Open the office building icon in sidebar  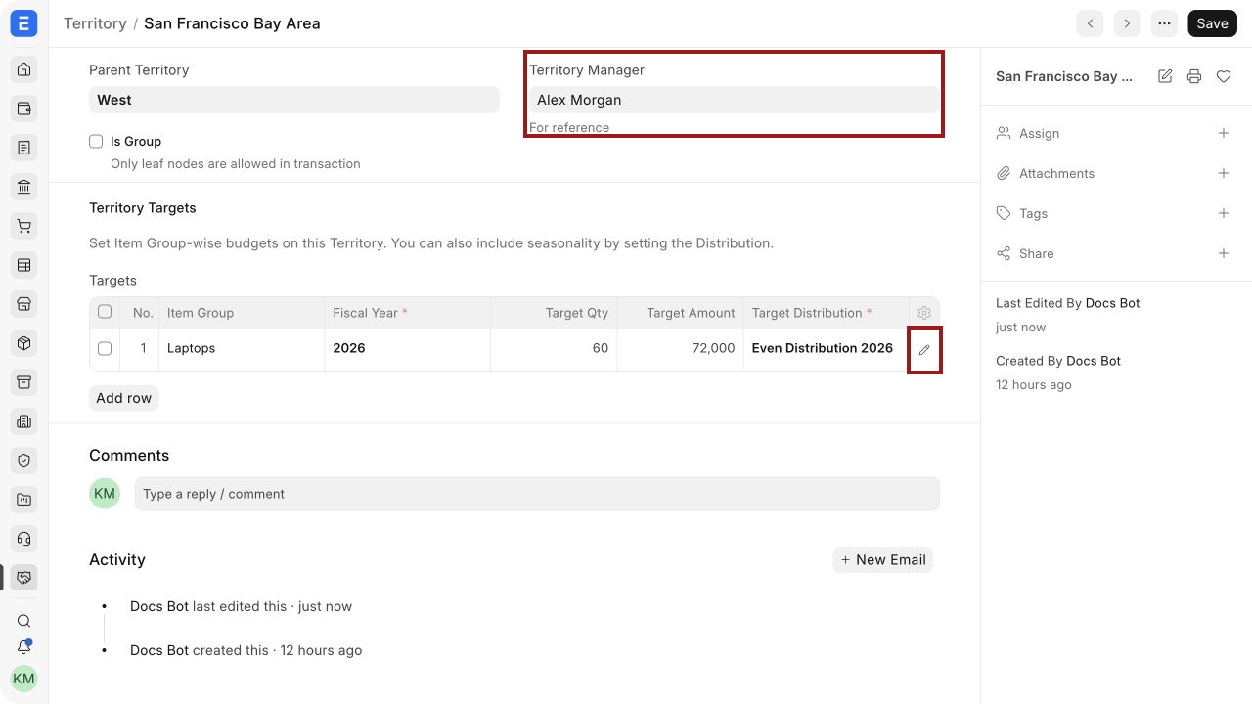click(x=24, y=421)
